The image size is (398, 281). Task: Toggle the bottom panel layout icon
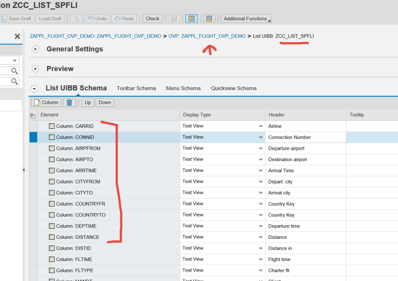tap(209, 18)
